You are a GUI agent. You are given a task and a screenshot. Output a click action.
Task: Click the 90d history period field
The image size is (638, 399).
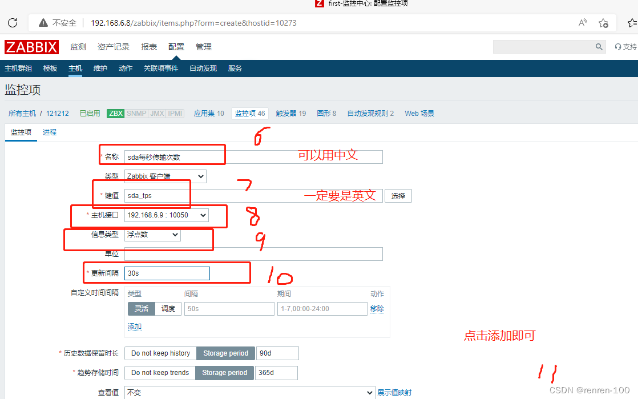pos(277,353)
